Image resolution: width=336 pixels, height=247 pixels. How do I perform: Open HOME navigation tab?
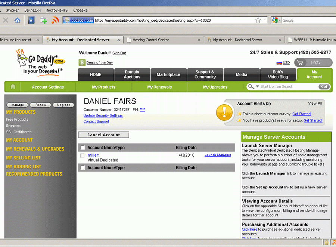pos(96,75)
